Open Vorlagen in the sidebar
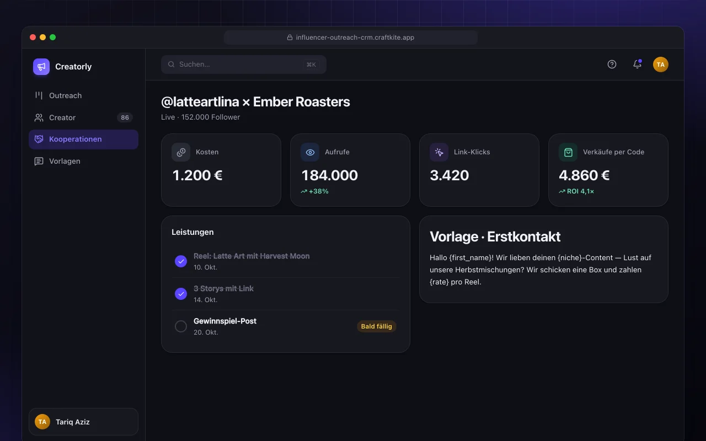Screen dimensions: 706x441 click(83, 162)
